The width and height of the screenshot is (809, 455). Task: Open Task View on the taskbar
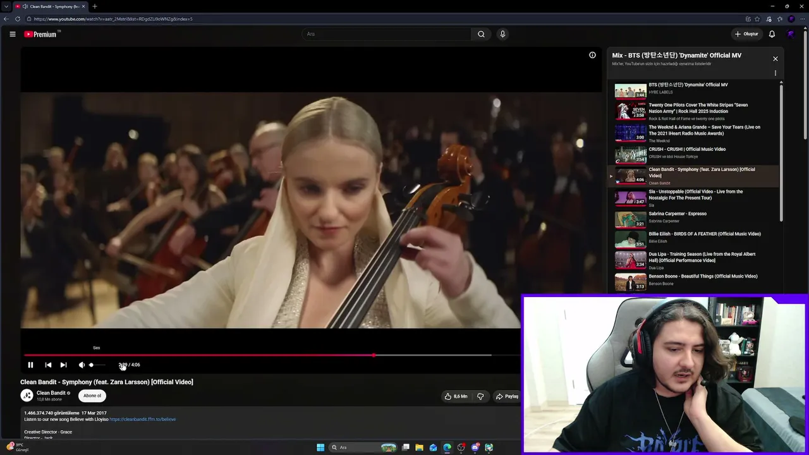[x=406, y=447]
